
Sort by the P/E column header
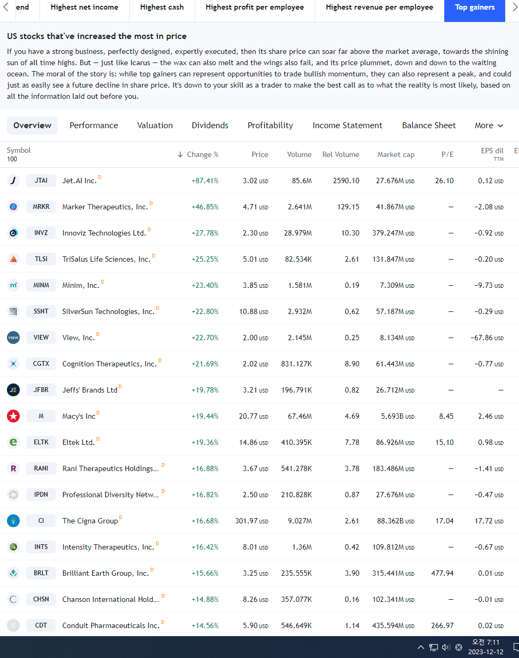[x=448, y=154]
